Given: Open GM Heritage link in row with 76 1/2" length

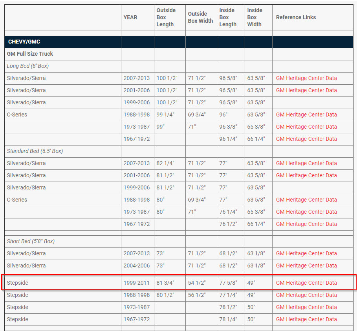Looking at the screenshot, I should point(306,224).
